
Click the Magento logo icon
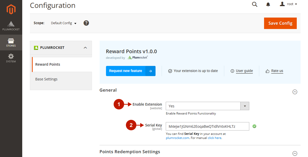11,9
